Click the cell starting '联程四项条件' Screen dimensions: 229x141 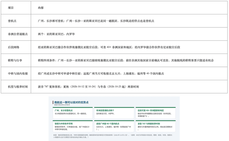129,60
